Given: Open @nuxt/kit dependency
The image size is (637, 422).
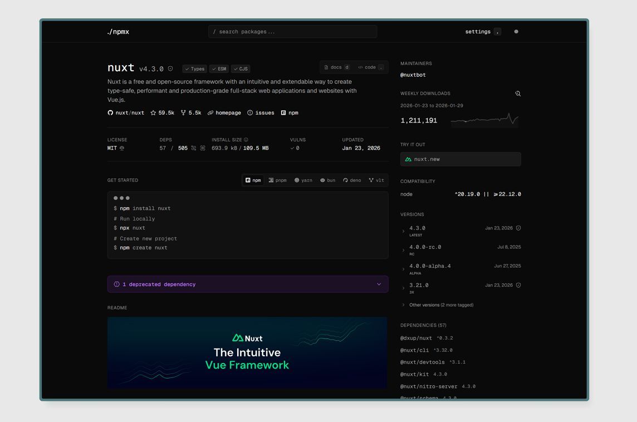Looking at the screenshot, I should (414, 375).
